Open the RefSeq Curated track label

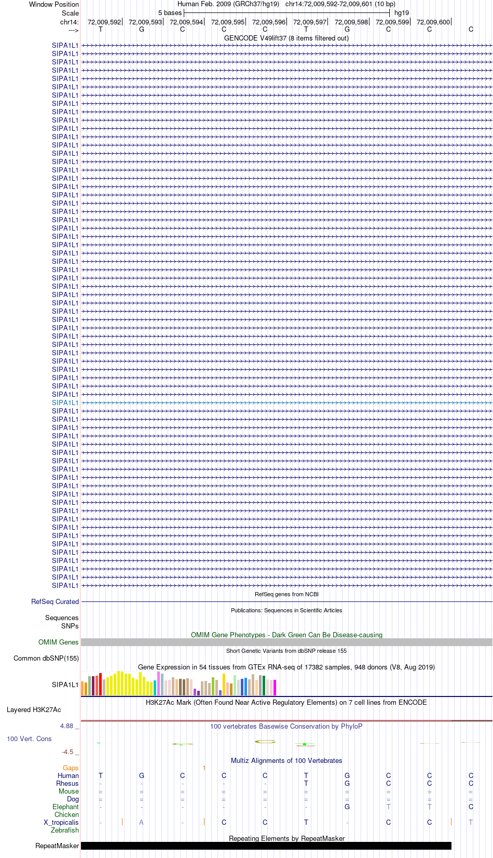click(55, 601)
